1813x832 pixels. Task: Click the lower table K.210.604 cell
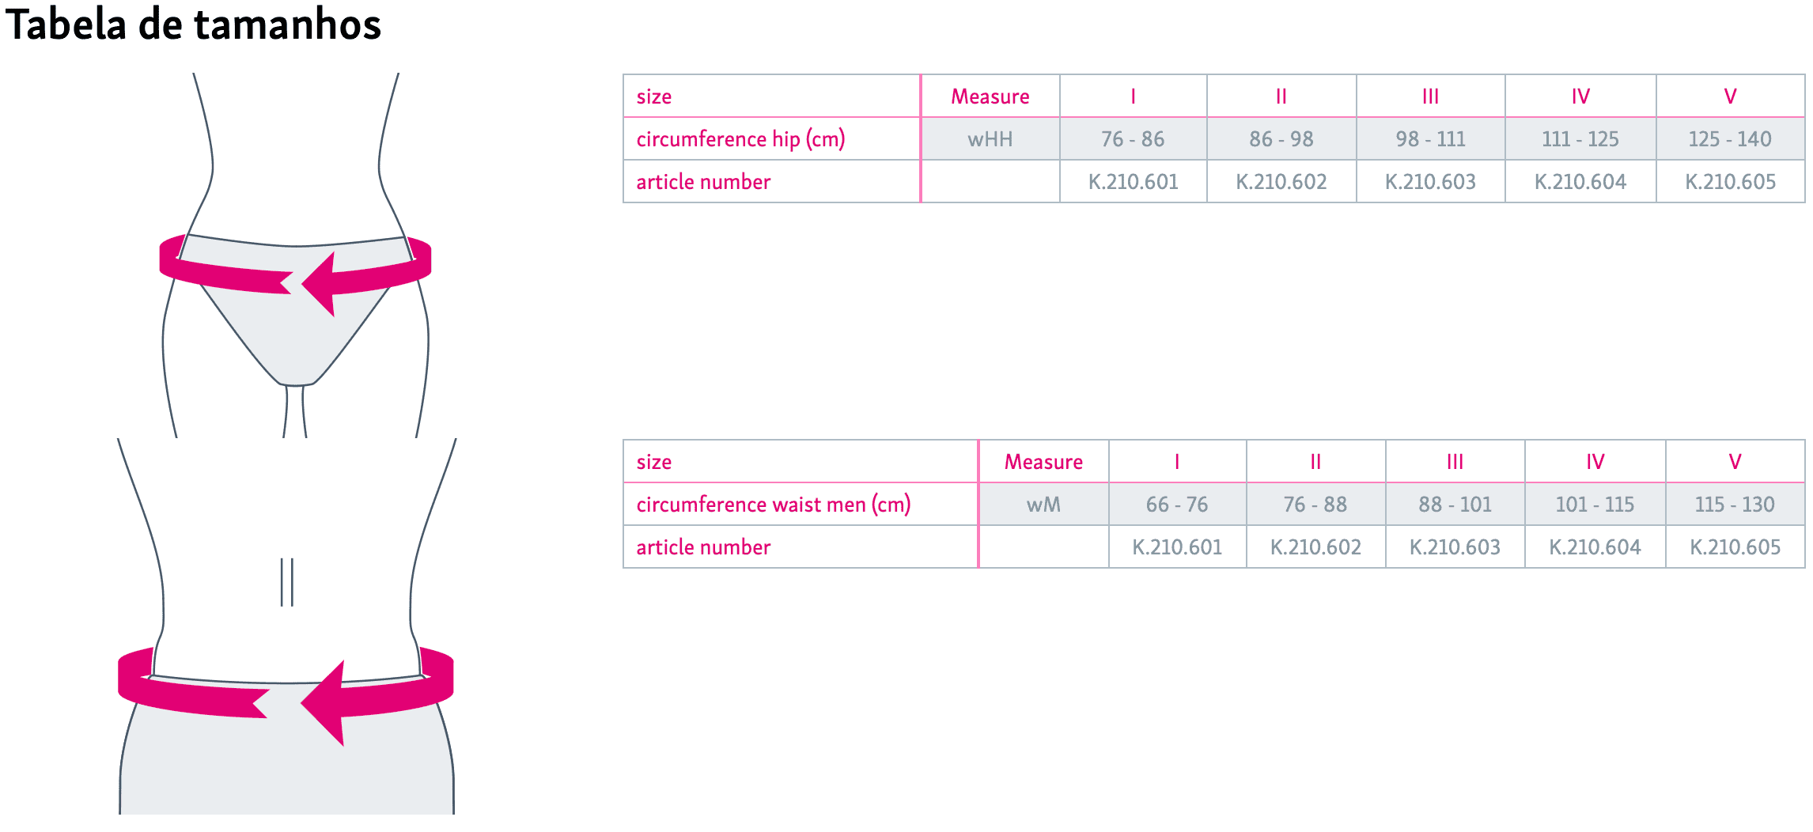[1595, 547]
